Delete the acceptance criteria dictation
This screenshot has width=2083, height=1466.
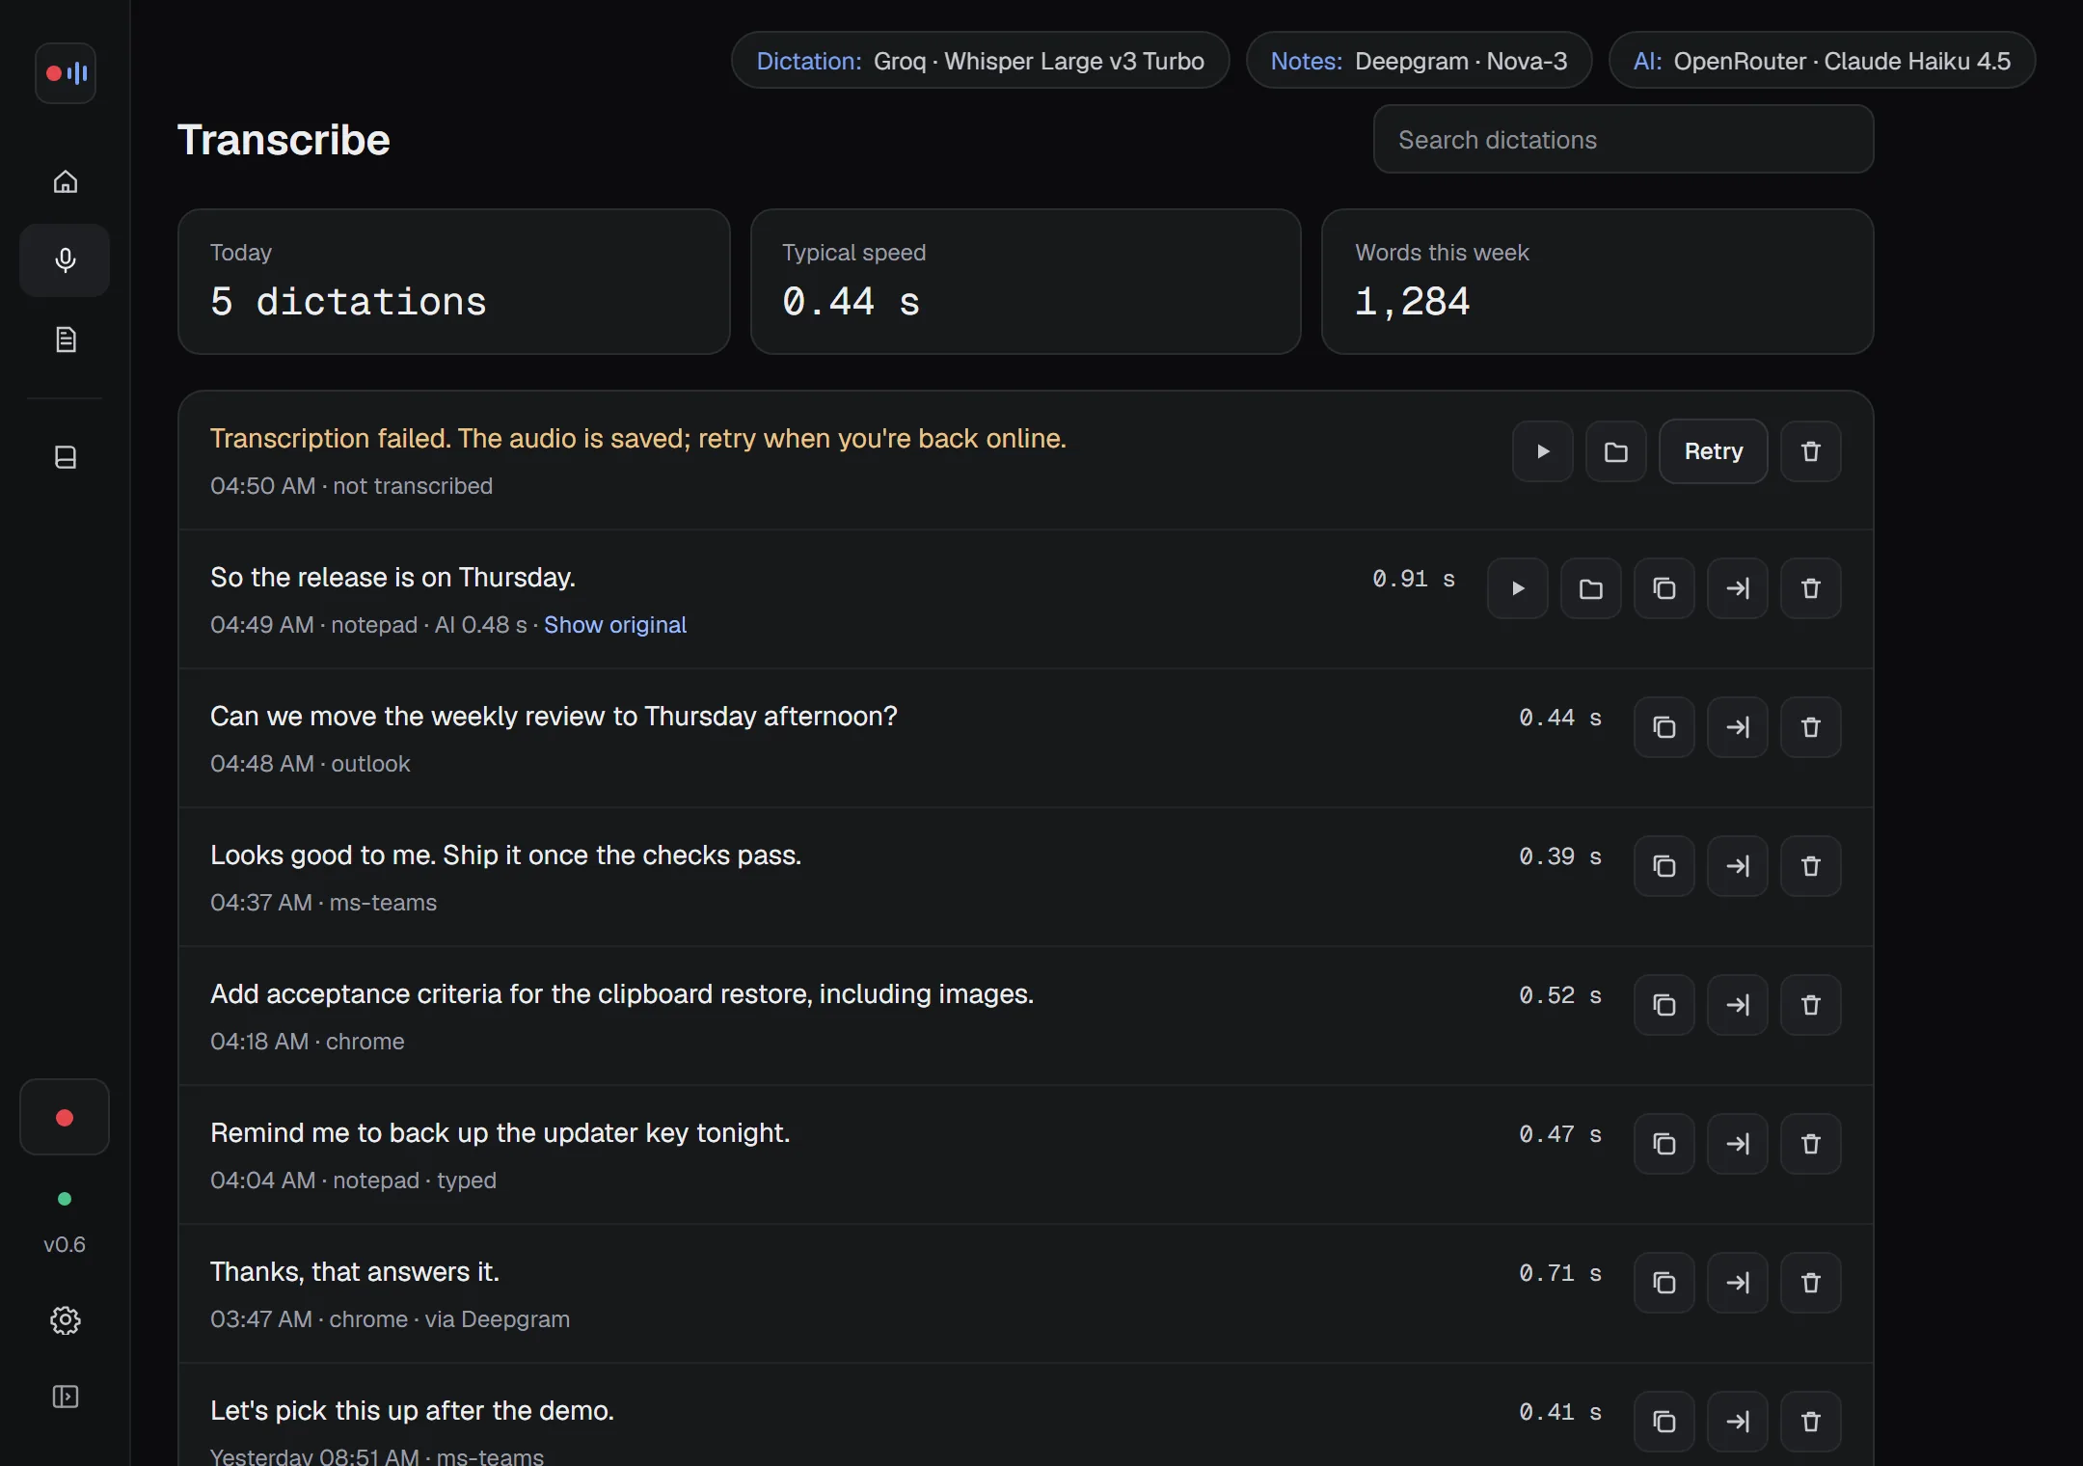coord(1811,1005)
